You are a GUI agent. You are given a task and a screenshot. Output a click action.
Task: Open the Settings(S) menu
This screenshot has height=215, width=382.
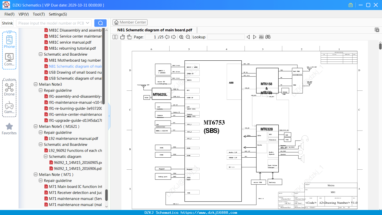point(58,14)
